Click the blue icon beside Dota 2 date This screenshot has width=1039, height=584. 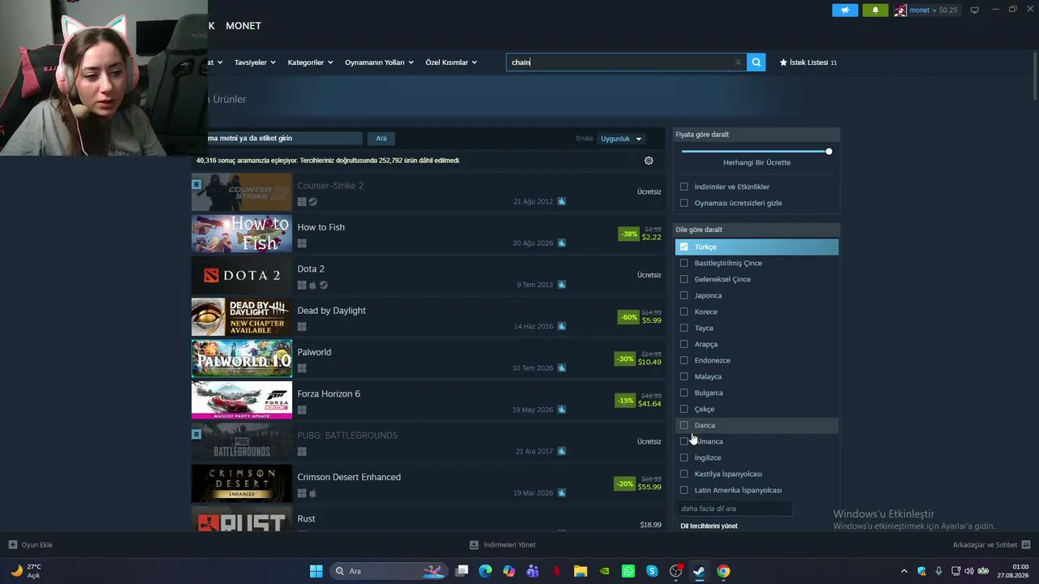pyautogui.click(x=562, y=285)
